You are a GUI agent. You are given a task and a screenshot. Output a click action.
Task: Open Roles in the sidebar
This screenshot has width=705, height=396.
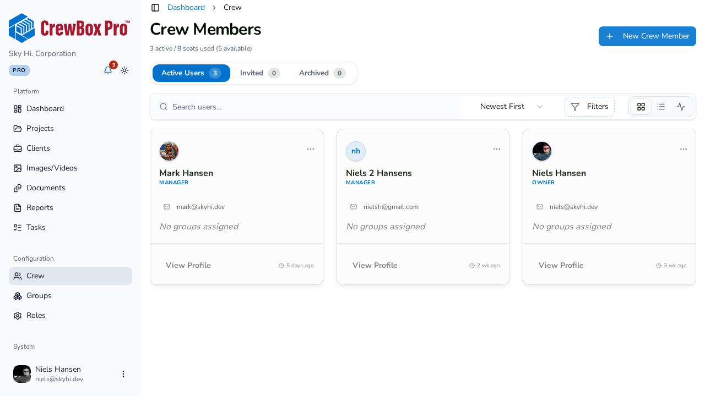[x=70, y=316]
